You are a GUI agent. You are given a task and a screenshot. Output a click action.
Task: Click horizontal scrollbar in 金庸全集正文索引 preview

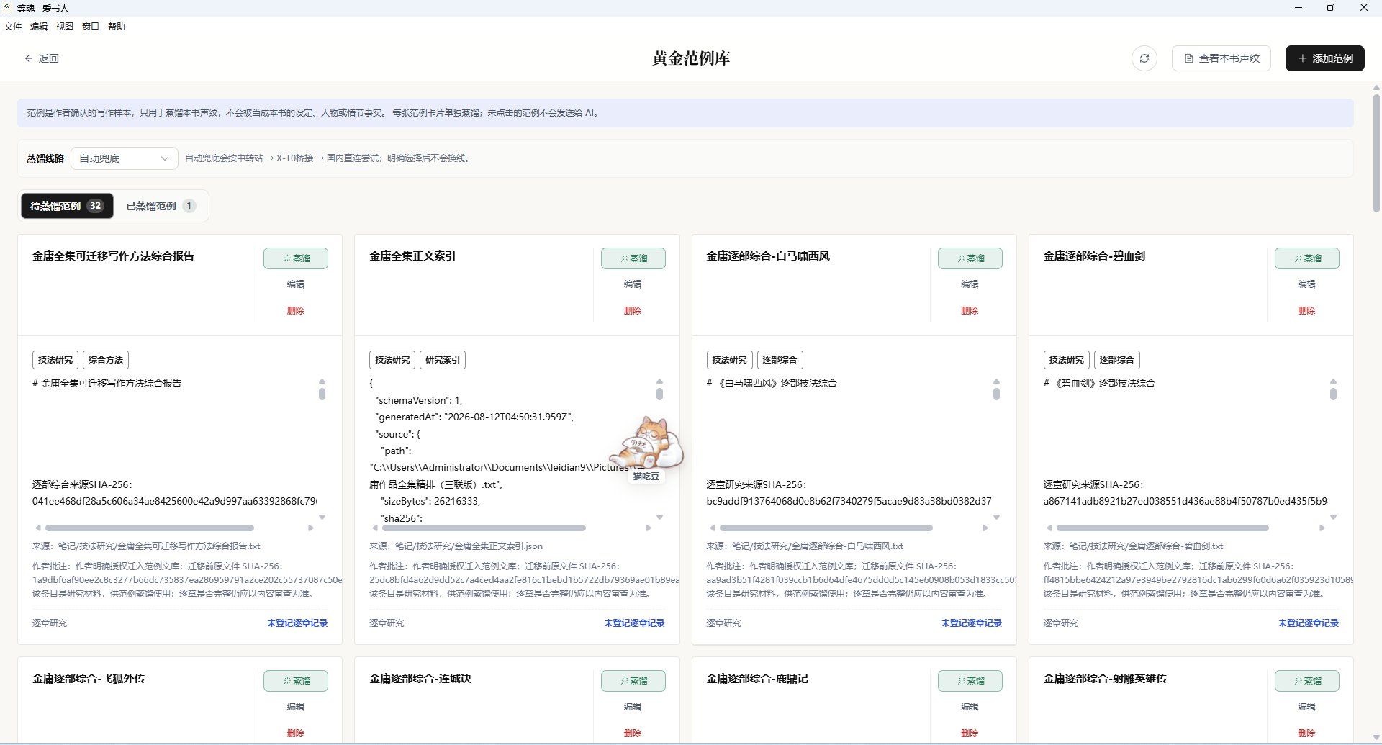(484, 528)
